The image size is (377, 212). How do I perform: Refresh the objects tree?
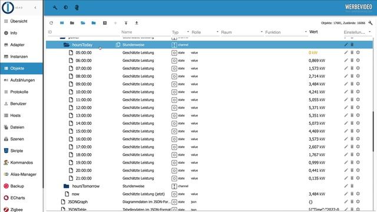[51, 23]
